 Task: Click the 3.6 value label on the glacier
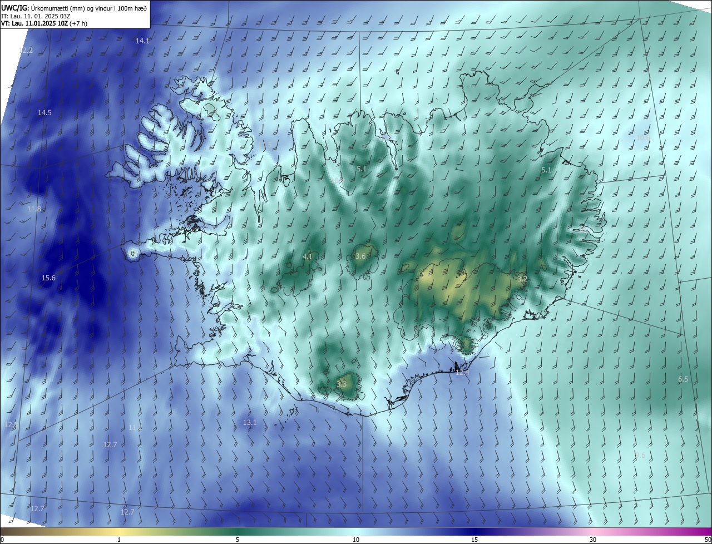click(360, 256)
